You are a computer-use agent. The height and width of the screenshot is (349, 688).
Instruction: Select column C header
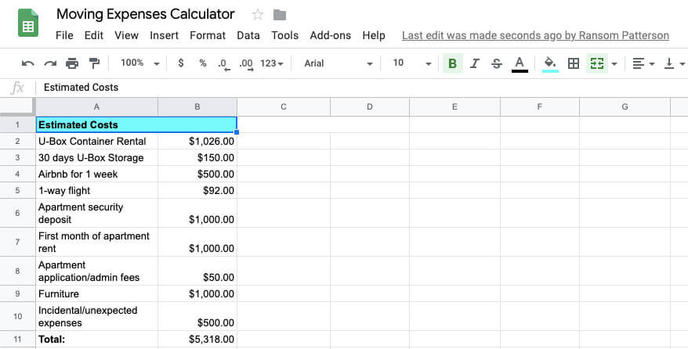(284, 107)
